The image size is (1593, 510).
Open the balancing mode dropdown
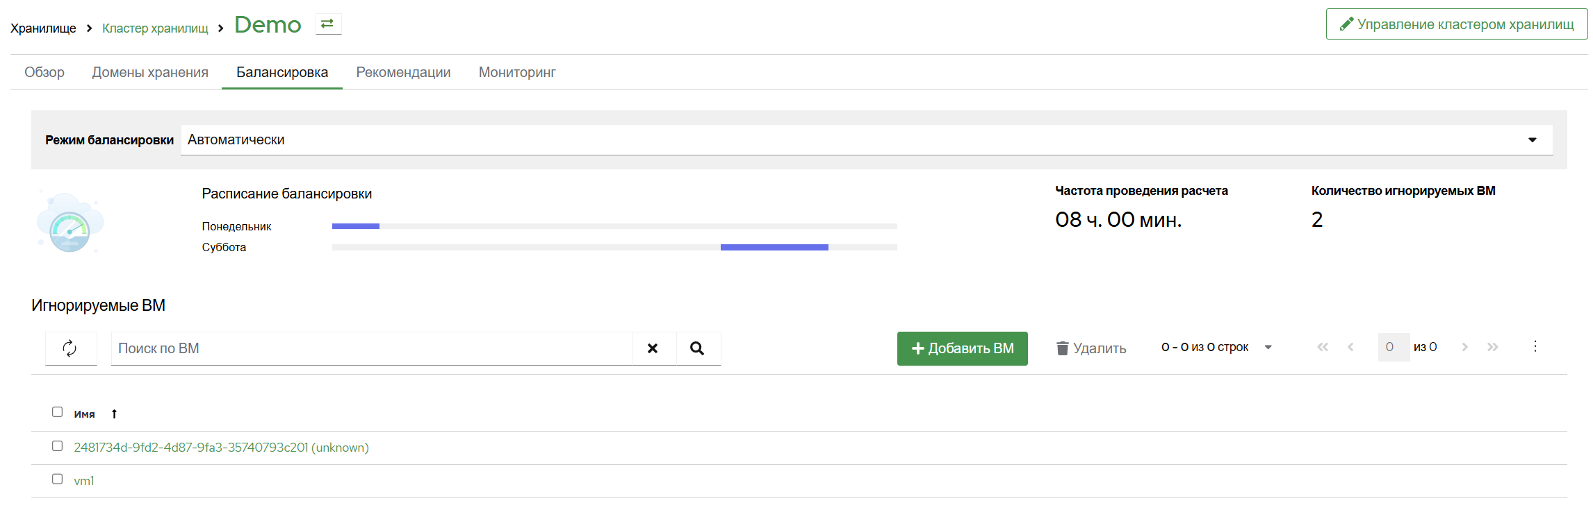tap(867, 139)
